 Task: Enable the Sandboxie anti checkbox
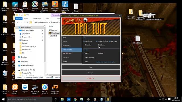84,41
